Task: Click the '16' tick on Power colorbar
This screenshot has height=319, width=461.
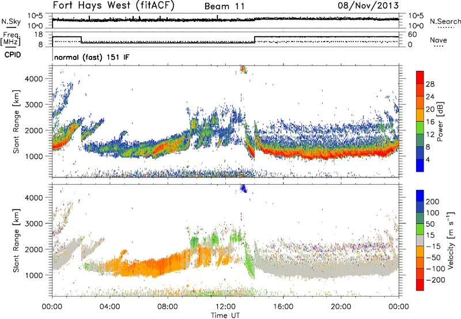Action: tap(430, 122)
